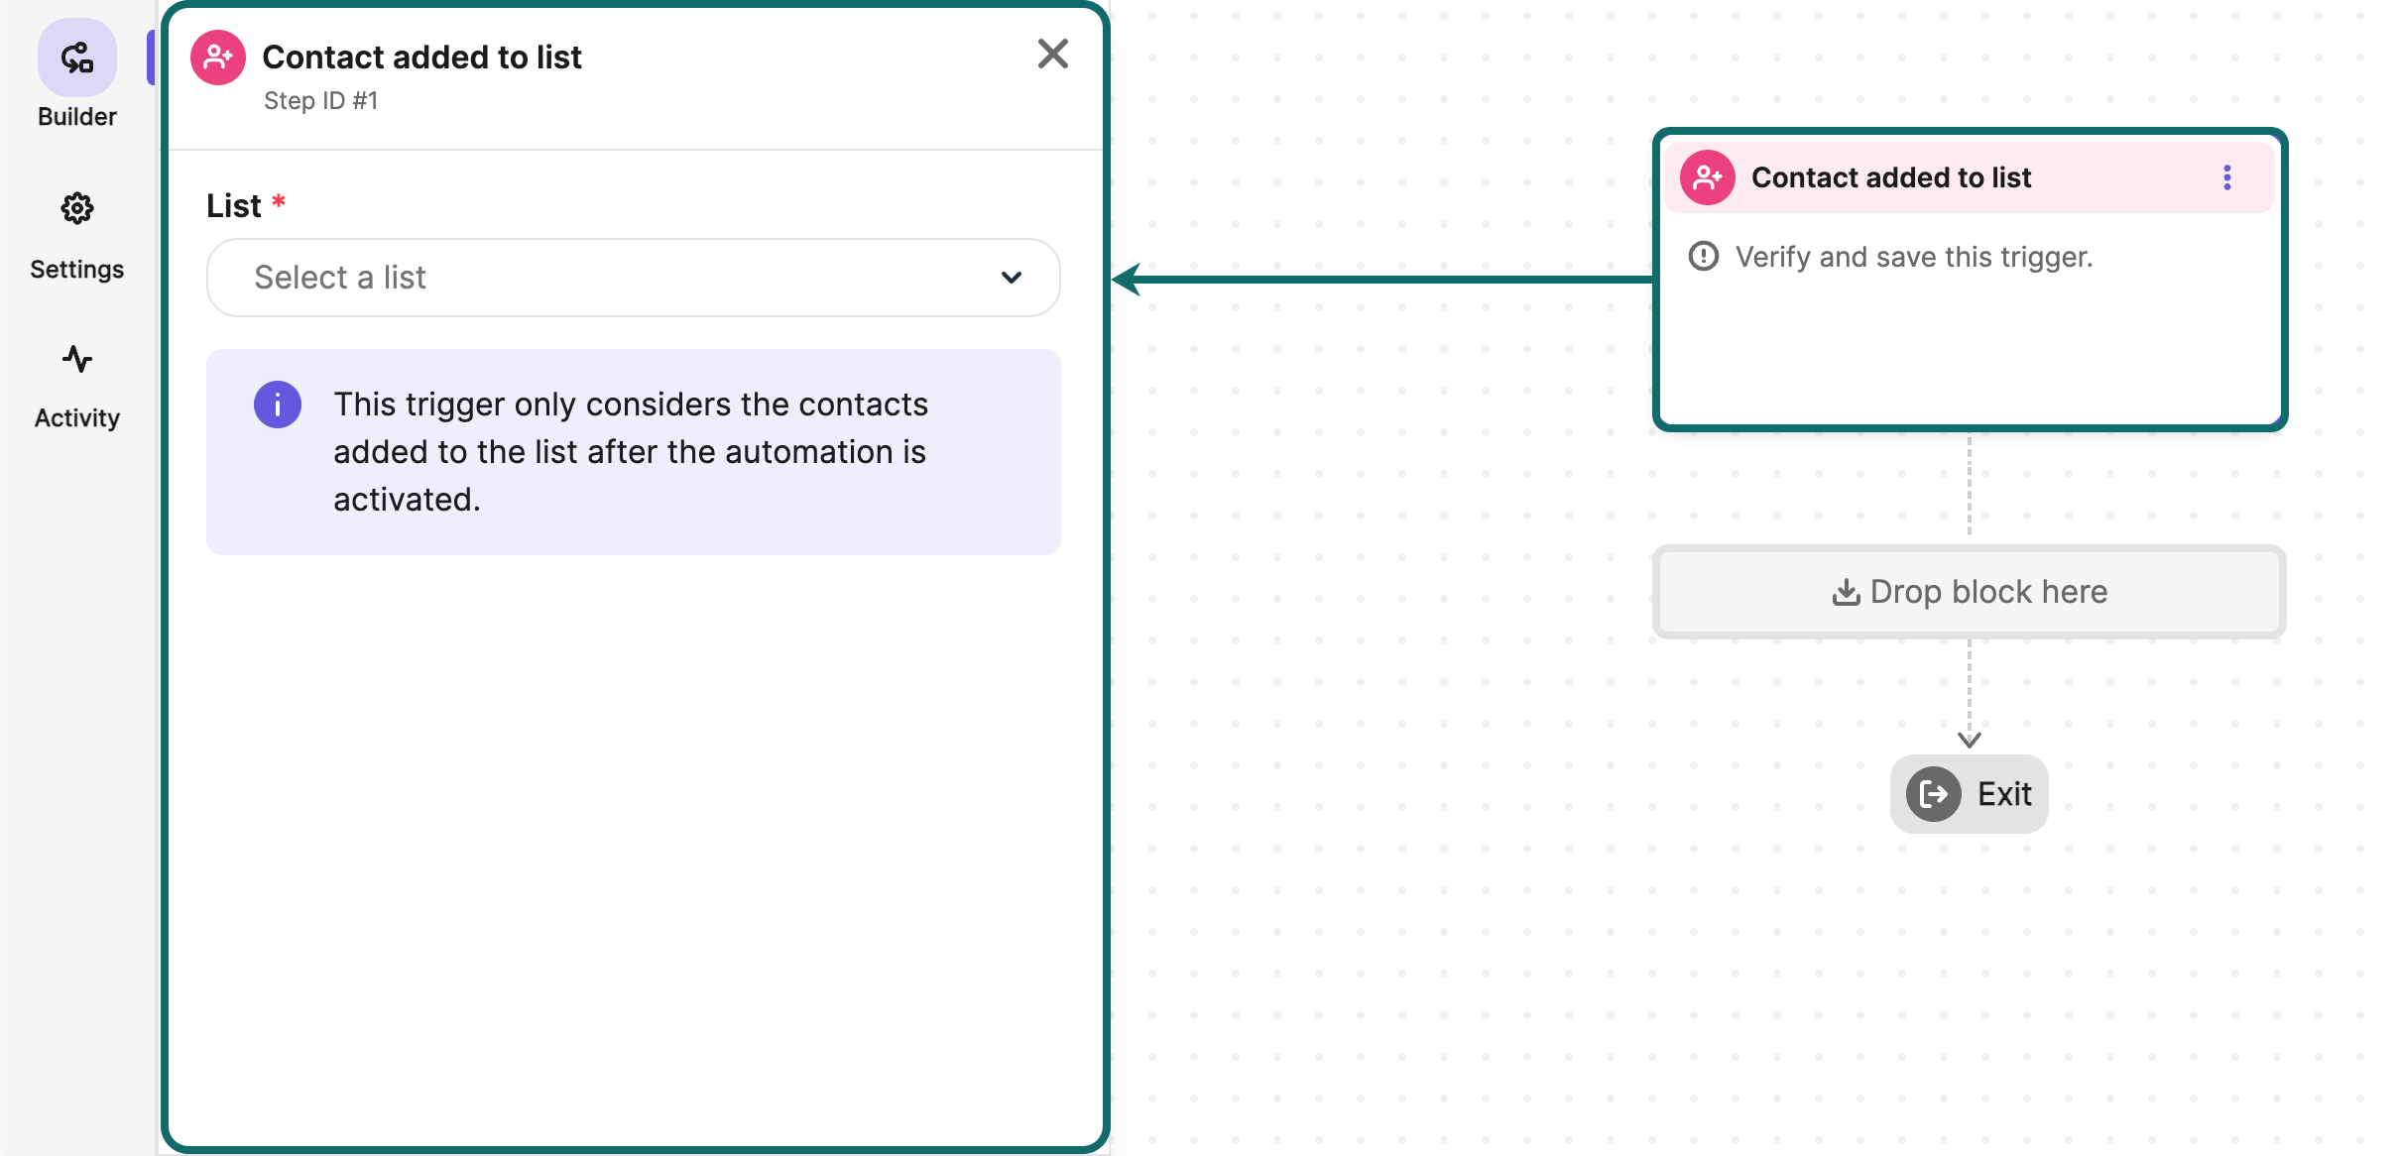Click the Step ID #1 label
The height and width of the screenshot is (1156, 2396).
click(320, 101)
